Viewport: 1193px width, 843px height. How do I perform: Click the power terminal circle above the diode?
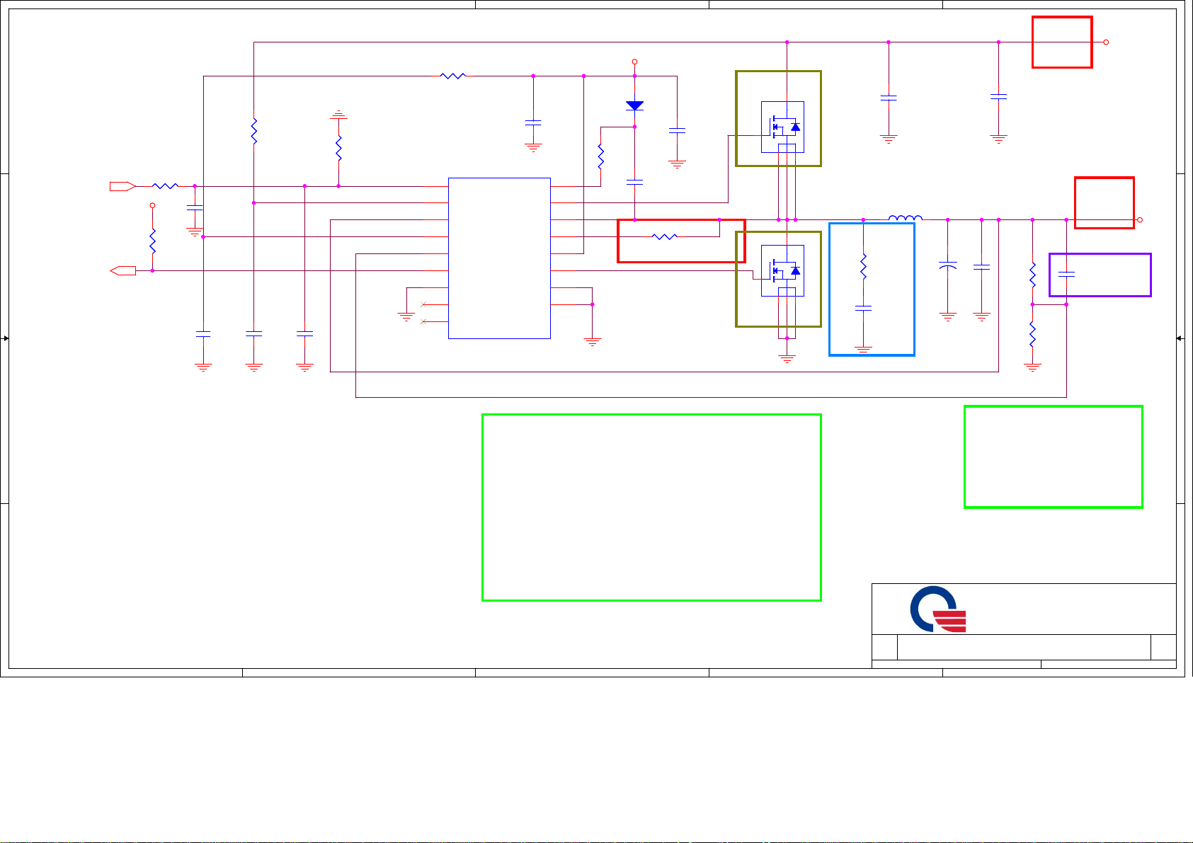point(634,62)
